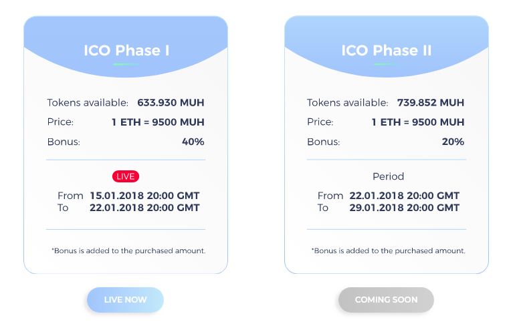Viewport: 515px width, 330px height.
Task: Click the ICO Phase I heading
Action: (x=126, y=51)
